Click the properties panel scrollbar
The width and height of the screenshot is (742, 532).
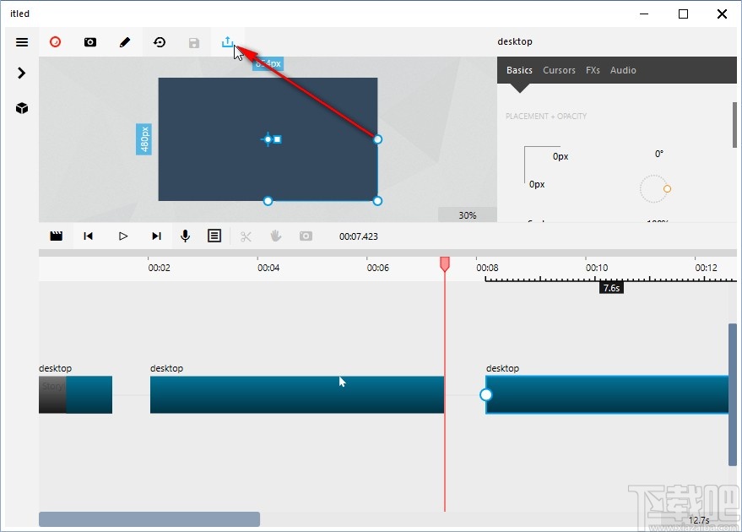coord(734,125)
